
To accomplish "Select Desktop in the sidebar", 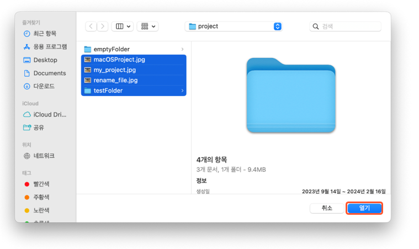I will pos(40,60).
